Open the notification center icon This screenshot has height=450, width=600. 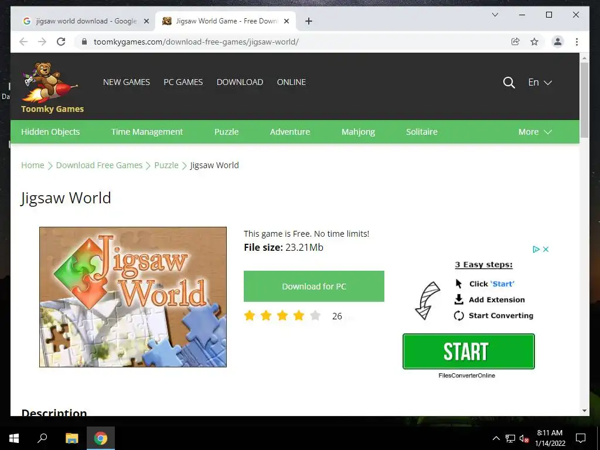click(x=581, y=438)
